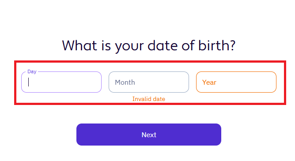Select the error-highlighted Year field
Image resolution: width=295 pixels, height=161 pixels.
pos(236,82)
